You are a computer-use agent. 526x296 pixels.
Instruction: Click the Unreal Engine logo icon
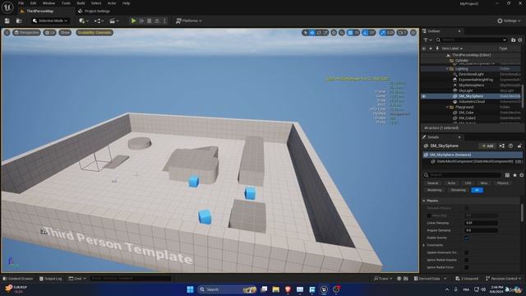[x=7, y=7]
